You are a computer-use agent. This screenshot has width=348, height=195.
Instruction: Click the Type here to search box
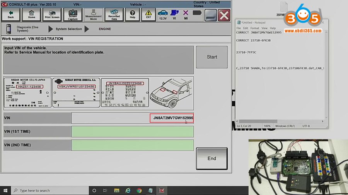point(50,190)
